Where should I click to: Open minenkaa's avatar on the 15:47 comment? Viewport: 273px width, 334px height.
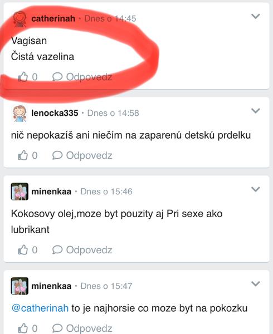point(19,286)
